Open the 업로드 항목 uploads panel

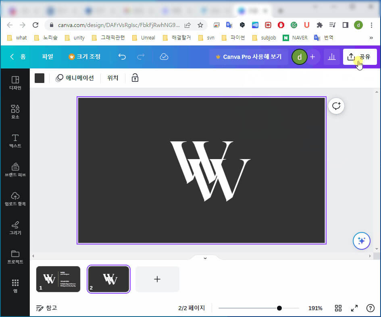pos(15,199)
